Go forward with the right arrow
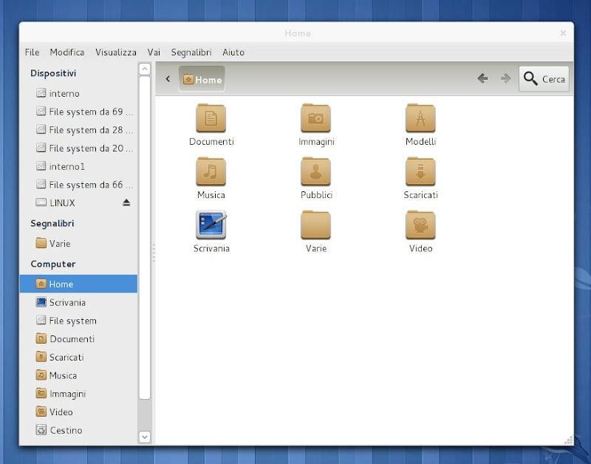Image resolution: width=591 pixels, height=464 pixels. [505, 78]
